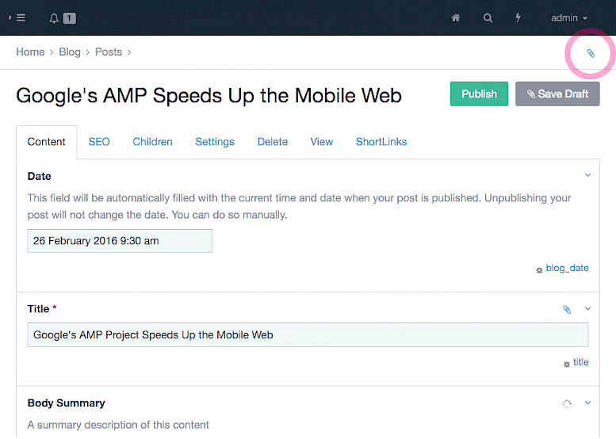The width and height of the screenshot is (616, 439).
Task: Open the Children tab
Action: coord(152,142)
